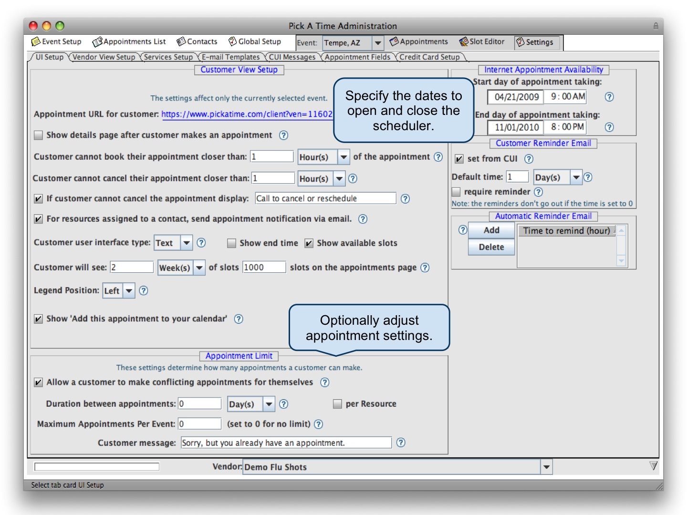687x515 pixels.
Task: Open help for Legend Position
Action: pyautogui.click(x=143, y=291)
